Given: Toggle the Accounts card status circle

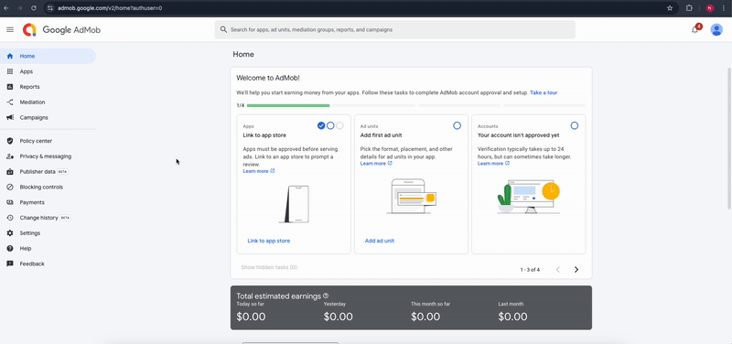Looking at the screenshot, I should (x=575, y=125).
